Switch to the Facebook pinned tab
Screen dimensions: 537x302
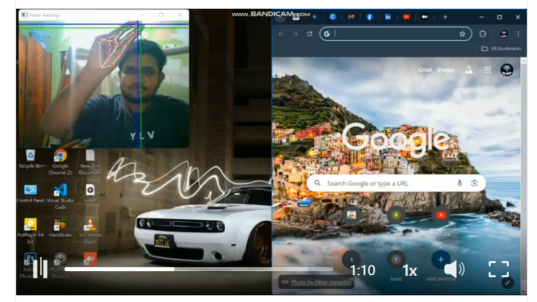(x=370, y=17)
